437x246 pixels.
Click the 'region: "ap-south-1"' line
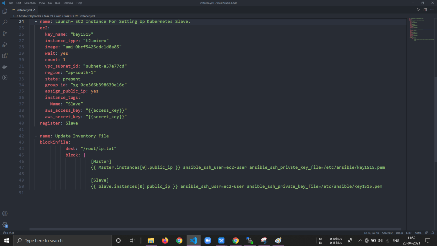point(70,72)
